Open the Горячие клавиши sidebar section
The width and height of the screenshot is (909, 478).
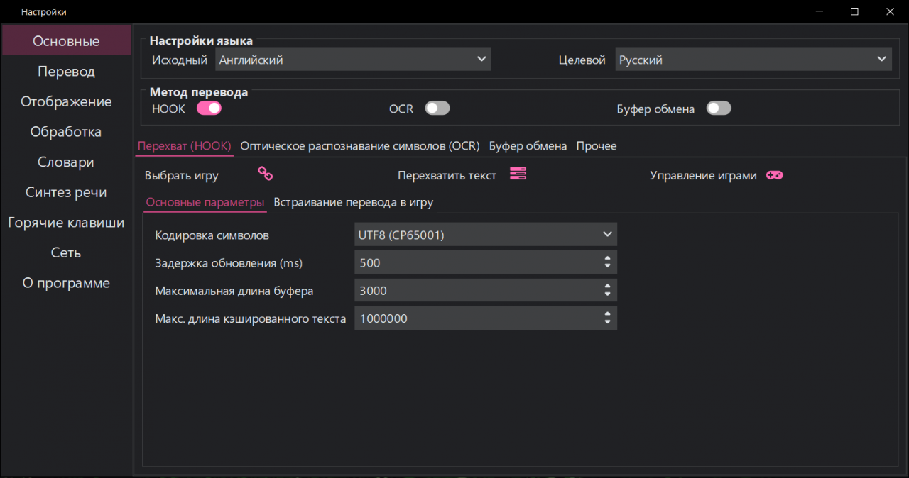(66, 223)
